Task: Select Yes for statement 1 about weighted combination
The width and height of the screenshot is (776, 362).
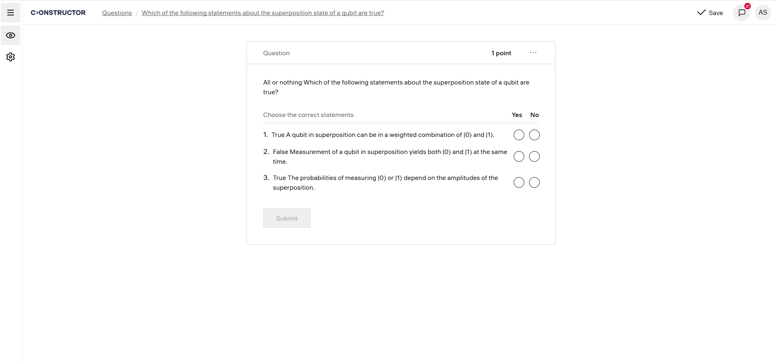Action: (x=519, y=135)
